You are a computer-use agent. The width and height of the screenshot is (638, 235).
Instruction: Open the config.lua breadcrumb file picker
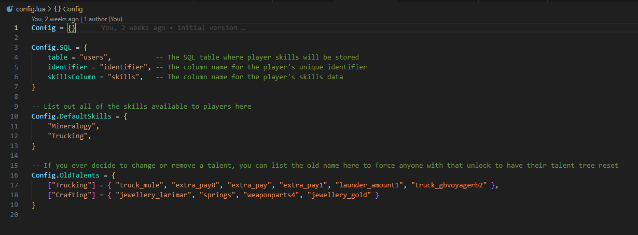(30, 9)
